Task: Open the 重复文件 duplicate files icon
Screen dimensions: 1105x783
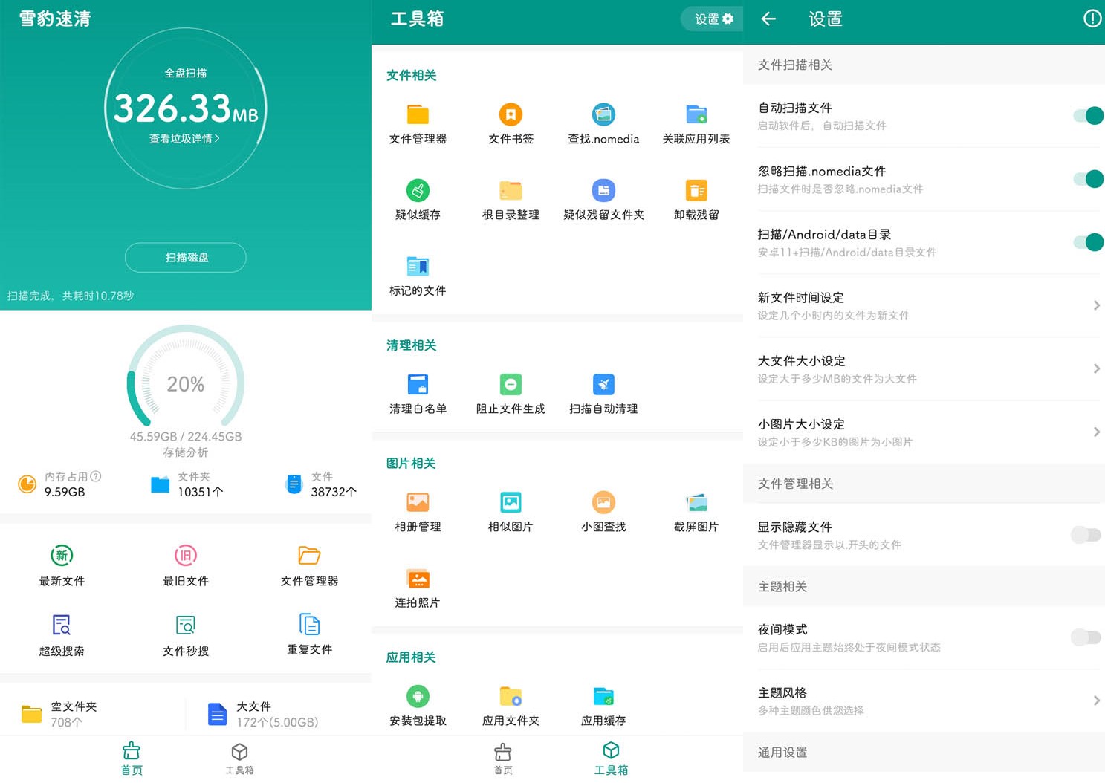Action: tap(309, 625)
